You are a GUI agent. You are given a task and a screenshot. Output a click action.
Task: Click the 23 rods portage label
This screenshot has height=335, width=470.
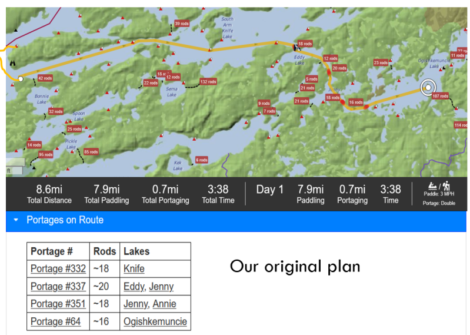(x=381, y=62)
